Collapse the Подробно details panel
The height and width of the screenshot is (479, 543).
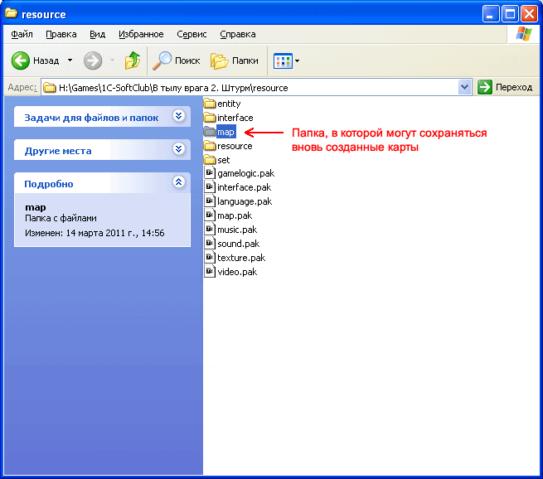coord(179,182)
